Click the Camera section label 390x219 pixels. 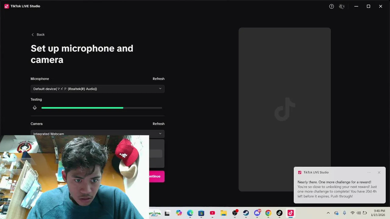pos(37,124)
